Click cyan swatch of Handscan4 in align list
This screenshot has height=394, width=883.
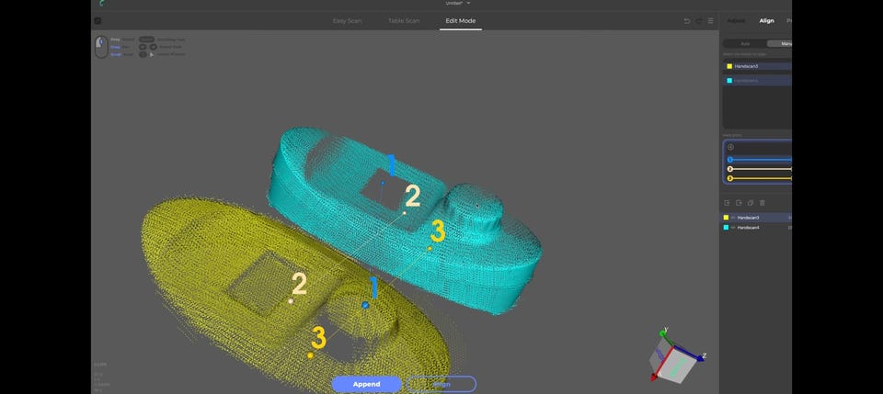point(729,81)
